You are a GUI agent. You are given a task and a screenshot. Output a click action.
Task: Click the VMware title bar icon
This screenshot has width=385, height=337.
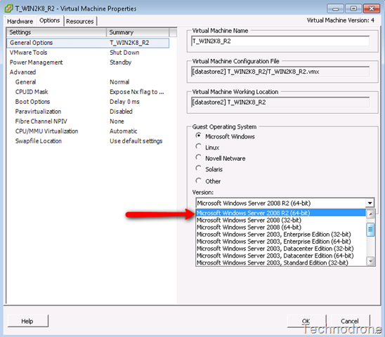point(8,8)
